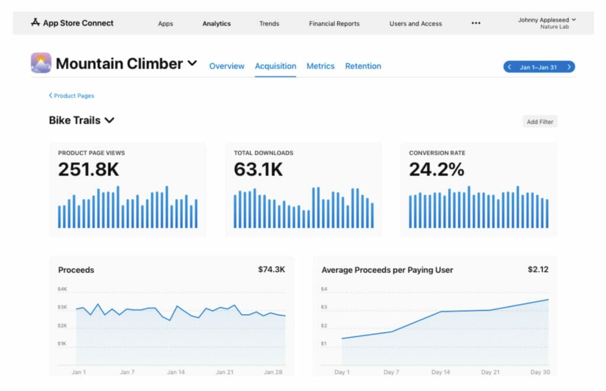Click the Jan 21 axis label
606x391 pixels.
tap(224, 372)
